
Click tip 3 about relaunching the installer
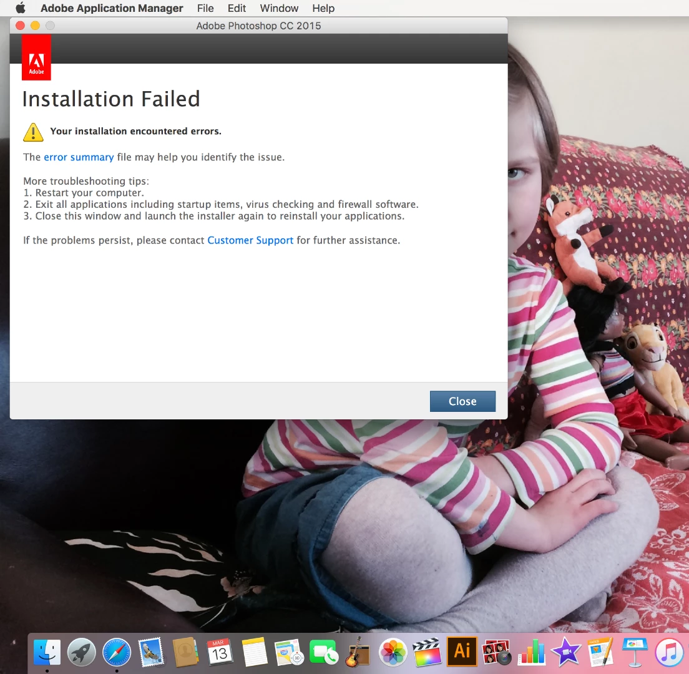(213, 216)
